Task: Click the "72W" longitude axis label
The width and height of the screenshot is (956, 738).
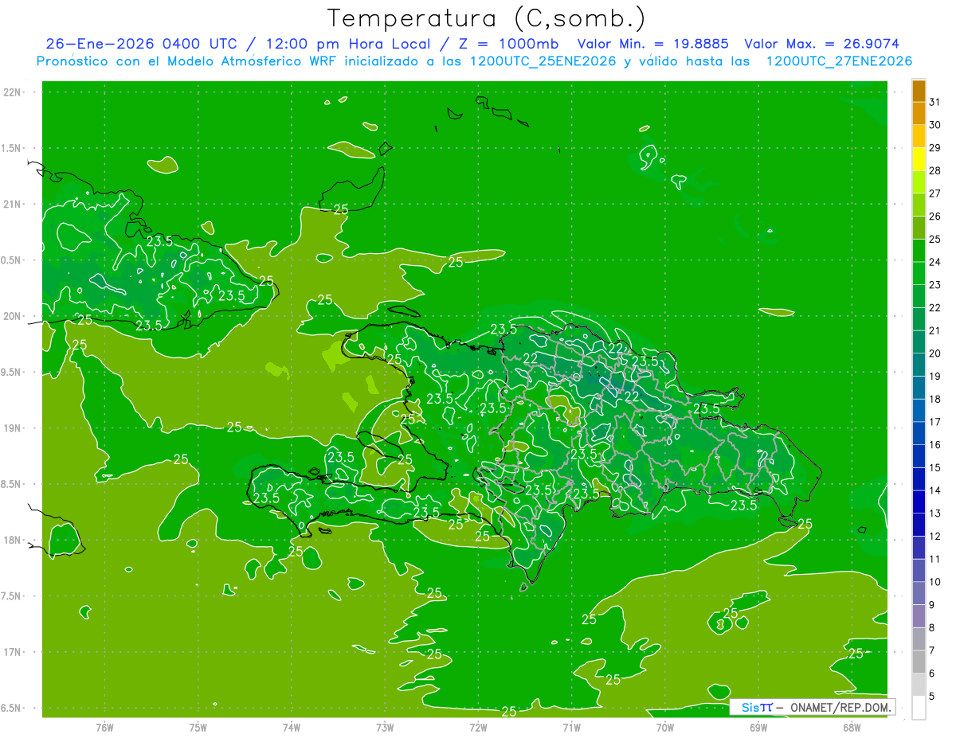Action: [x=478, y=727]
